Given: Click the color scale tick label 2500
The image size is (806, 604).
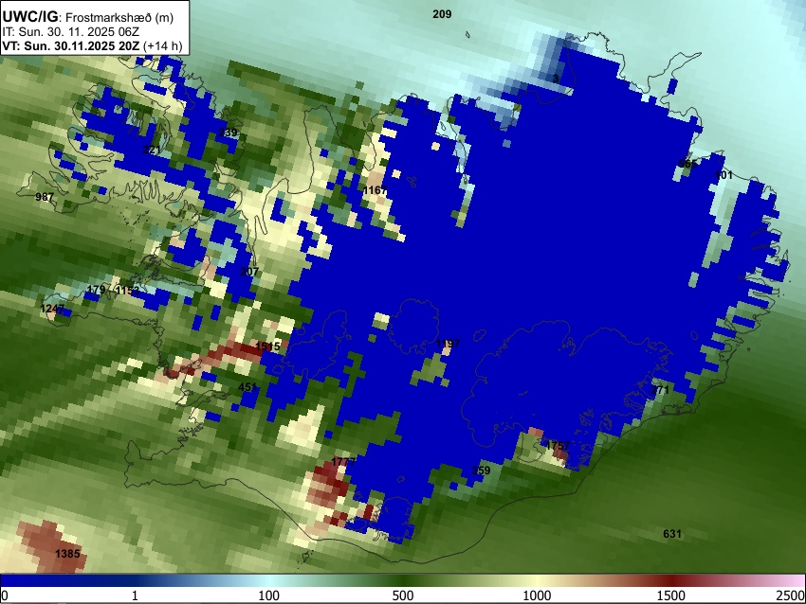Looking at the screenshot, I should click(791, 595).
